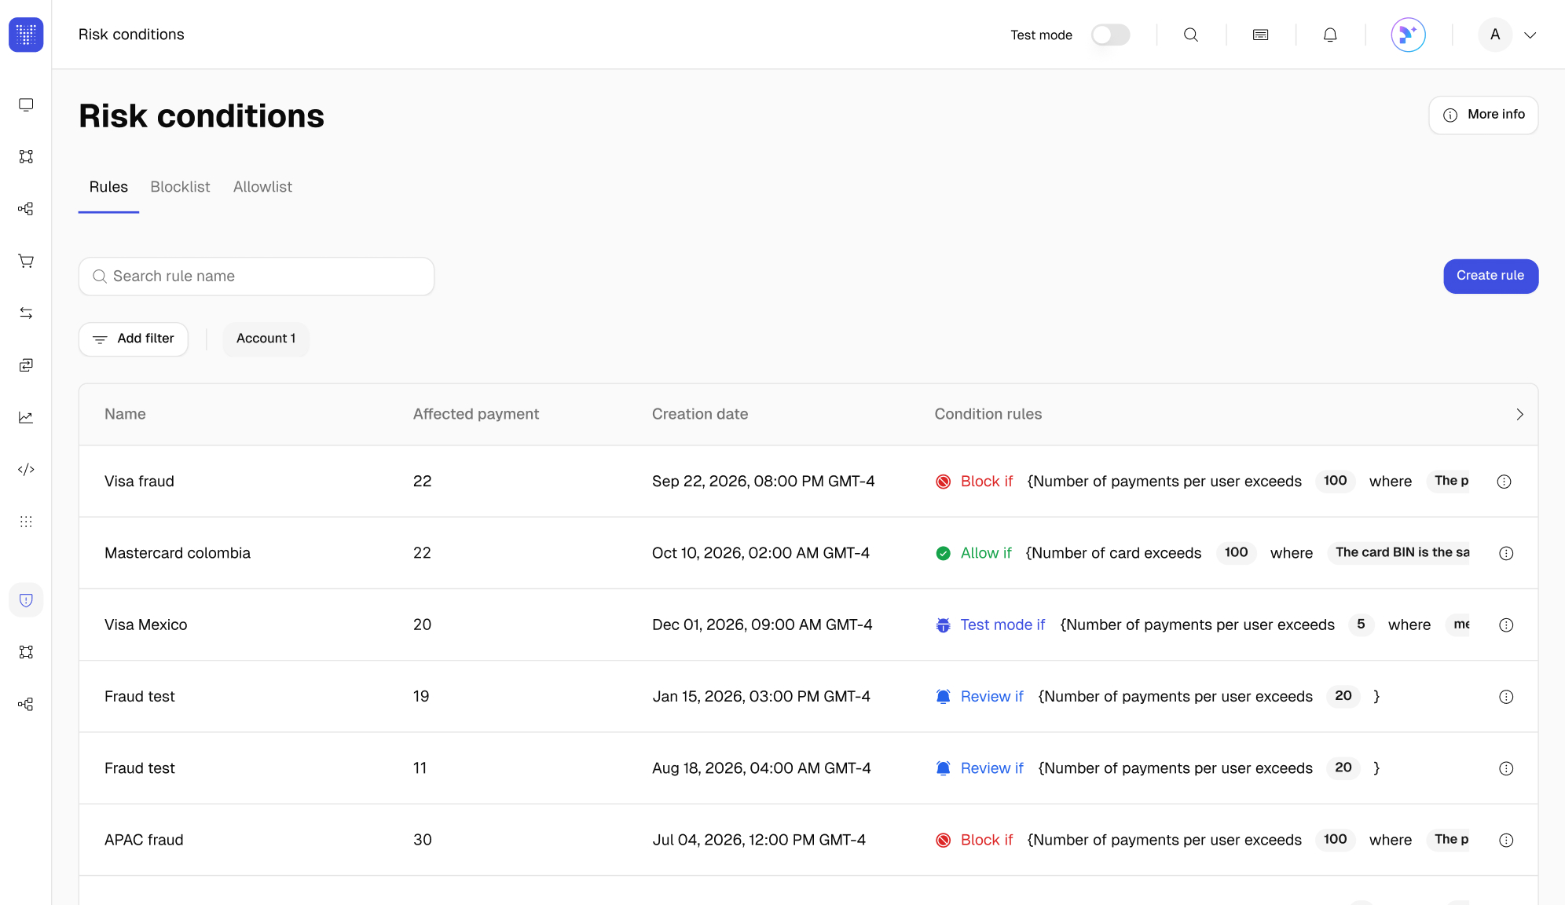Click info icon on Visa fraud row
1565x905 pixels.
click(x=1504, y=482)
